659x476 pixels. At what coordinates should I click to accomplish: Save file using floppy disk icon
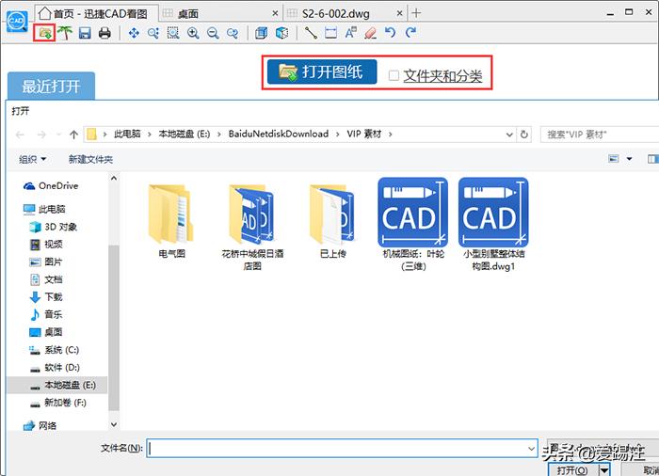tap(85, 33)
